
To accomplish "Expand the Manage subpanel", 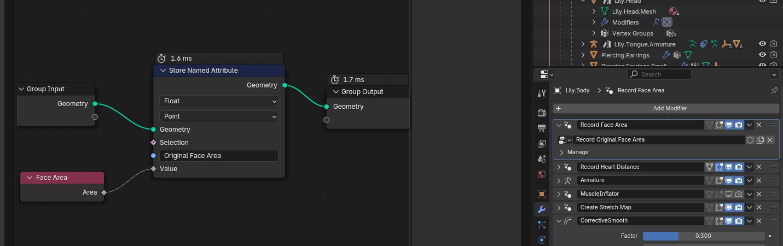I will pyautogui.click(x=561, y=153).
